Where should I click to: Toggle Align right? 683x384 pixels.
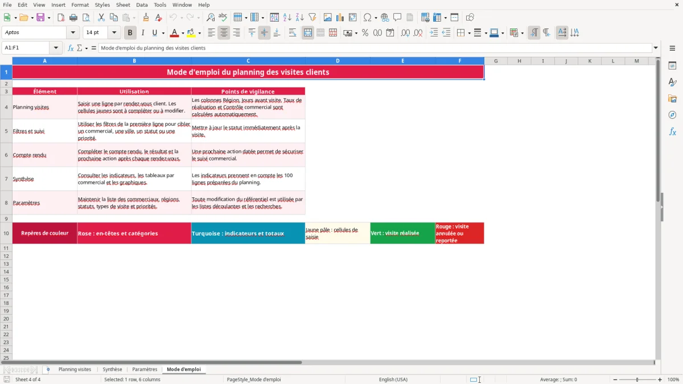[236, 33]
